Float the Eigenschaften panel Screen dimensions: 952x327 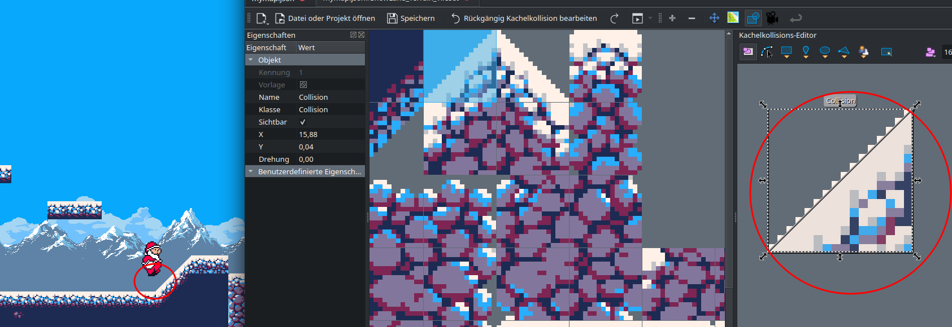pos(354,35)
